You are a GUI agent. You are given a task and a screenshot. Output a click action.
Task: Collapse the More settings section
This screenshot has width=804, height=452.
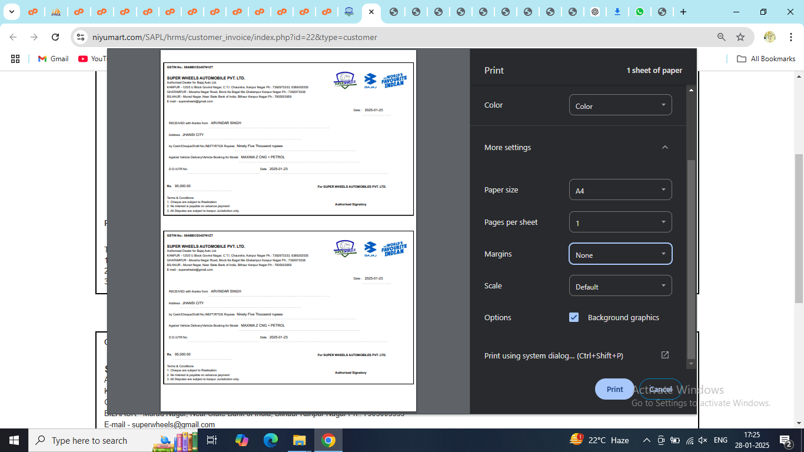(665, 147)
